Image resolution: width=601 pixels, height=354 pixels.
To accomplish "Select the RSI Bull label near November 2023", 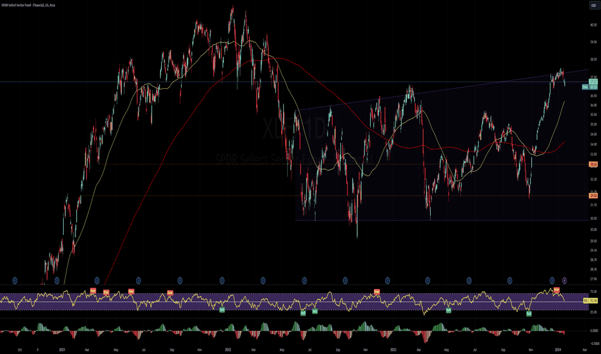I will [529, 314].
